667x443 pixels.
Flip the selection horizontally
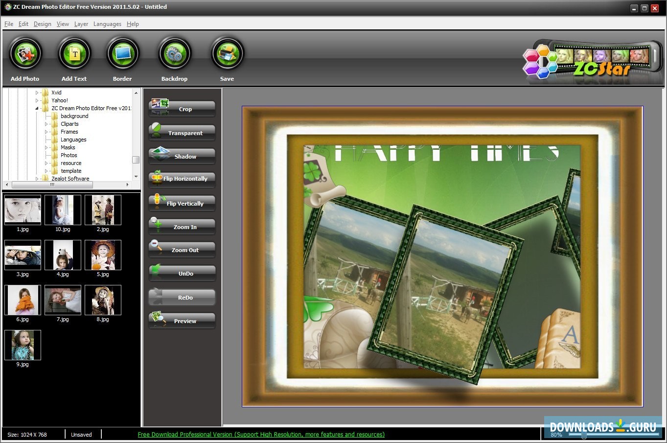coord(182,179)
